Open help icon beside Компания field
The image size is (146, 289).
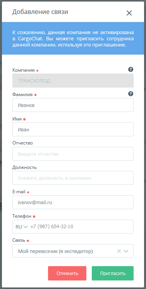click(x=131, y=69)
